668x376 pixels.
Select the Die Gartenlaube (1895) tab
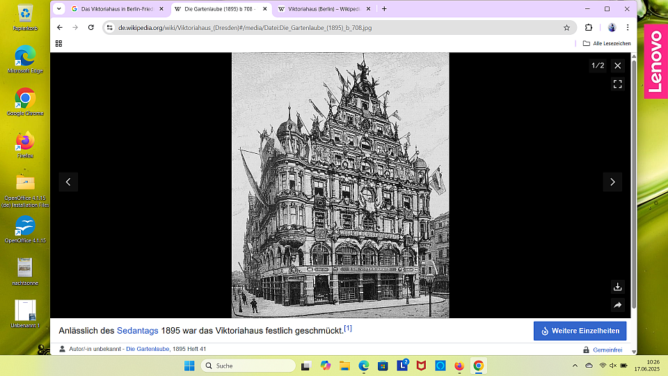[216, 8]
